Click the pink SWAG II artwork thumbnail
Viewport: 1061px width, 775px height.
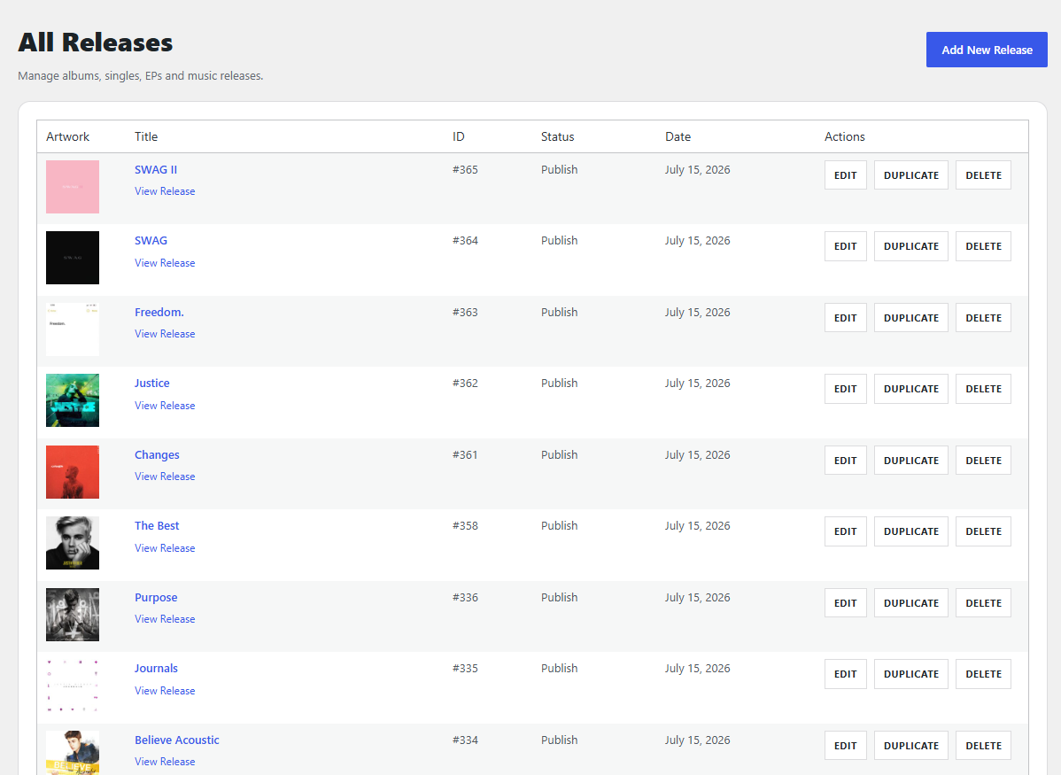click(x=73, y=187)
